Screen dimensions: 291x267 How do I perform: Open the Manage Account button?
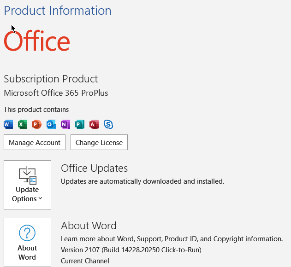[x=35, y=142]
